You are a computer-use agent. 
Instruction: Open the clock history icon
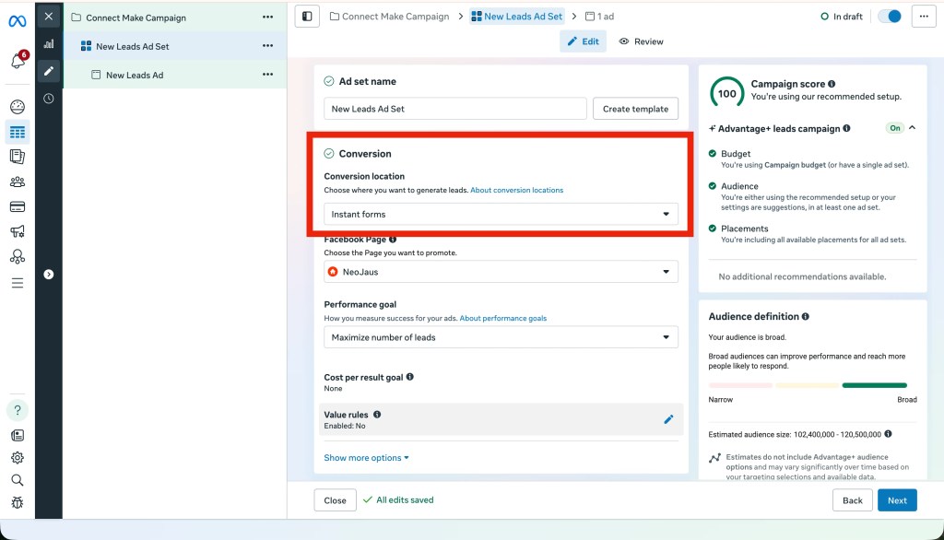(x=49, y=99)
